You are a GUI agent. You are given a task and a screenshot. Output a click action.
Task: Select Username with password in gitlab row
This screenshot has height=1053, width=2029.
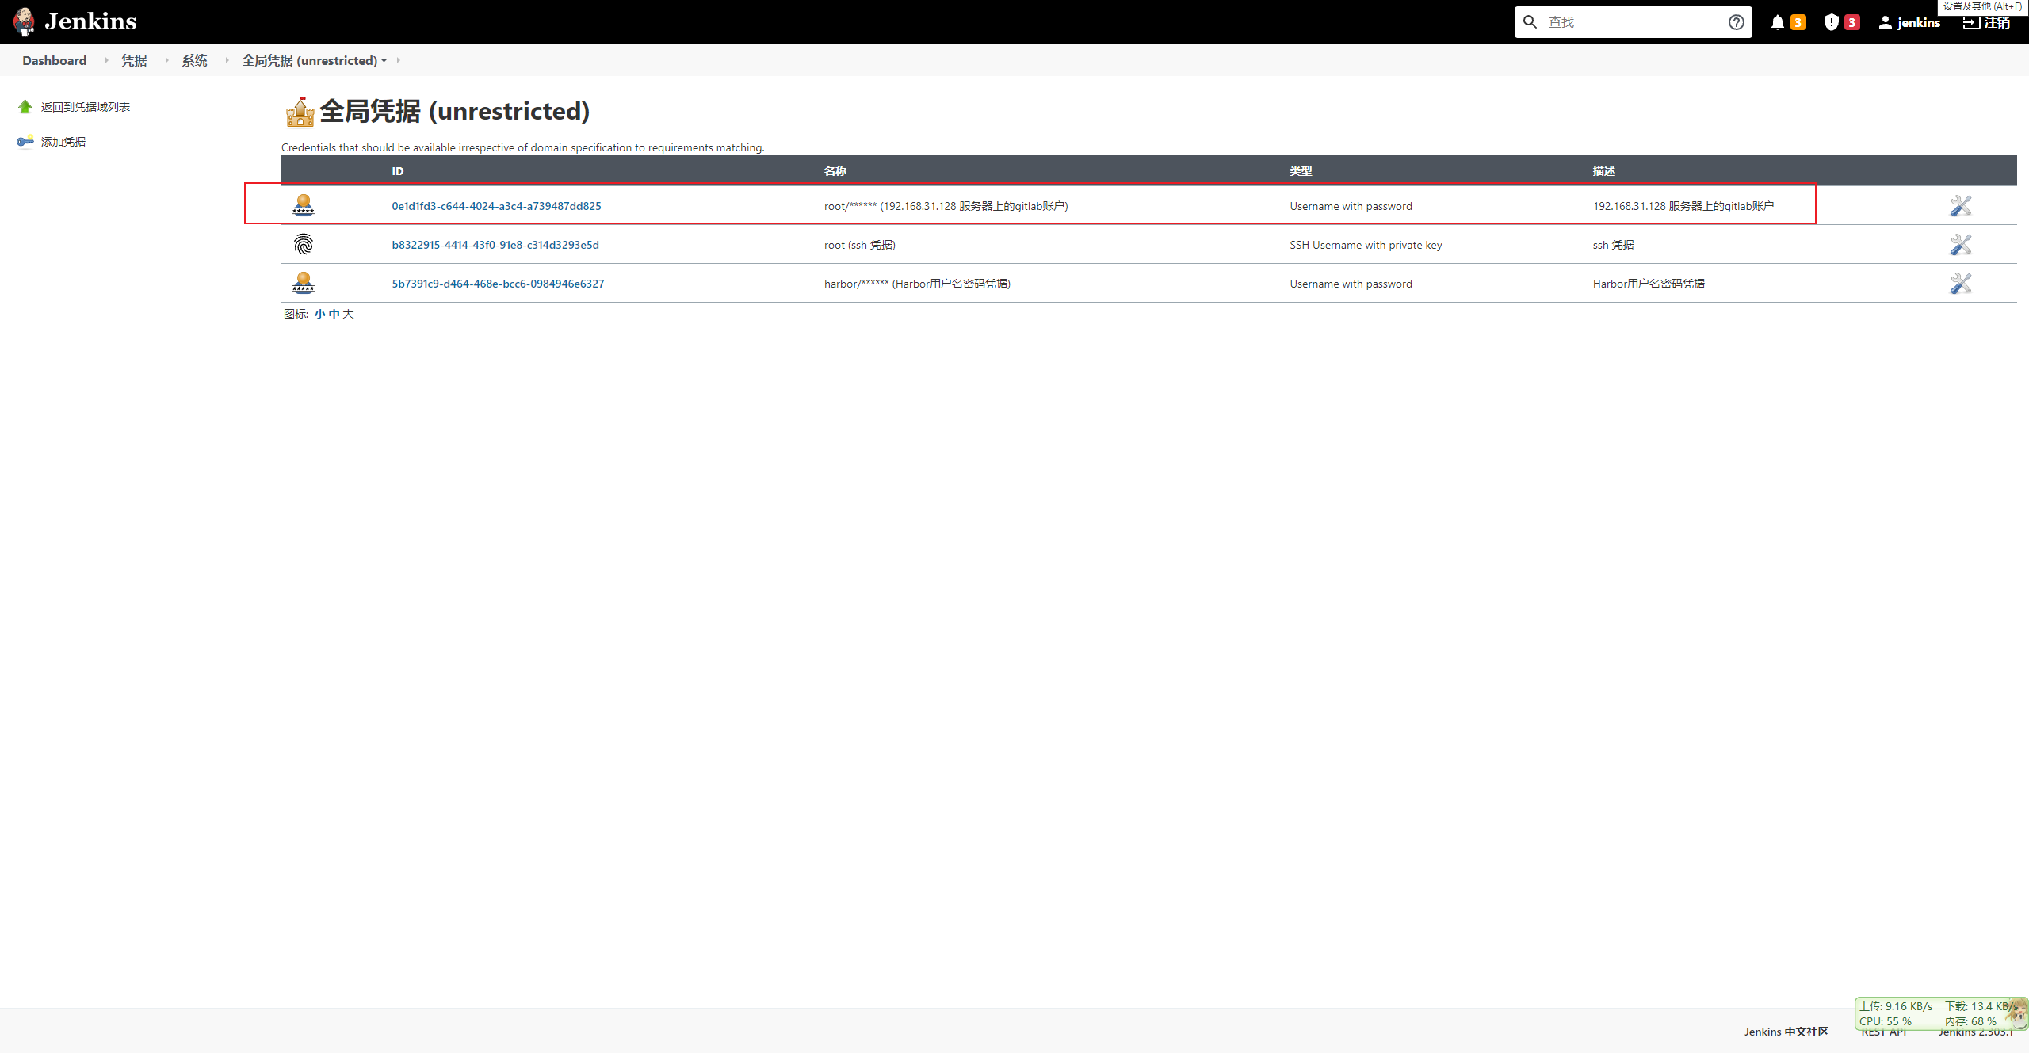click(1351, 206)
